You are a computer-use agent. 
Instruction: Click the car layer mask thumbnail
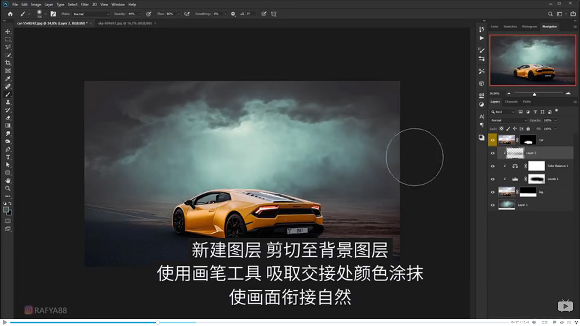click(x=528, y=140)
